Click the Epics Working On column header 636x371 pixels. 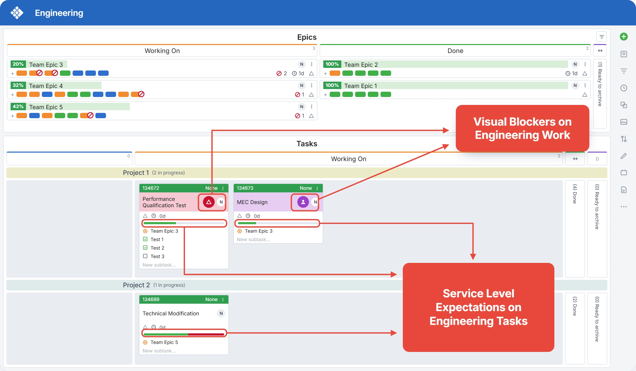coord(162,51)
